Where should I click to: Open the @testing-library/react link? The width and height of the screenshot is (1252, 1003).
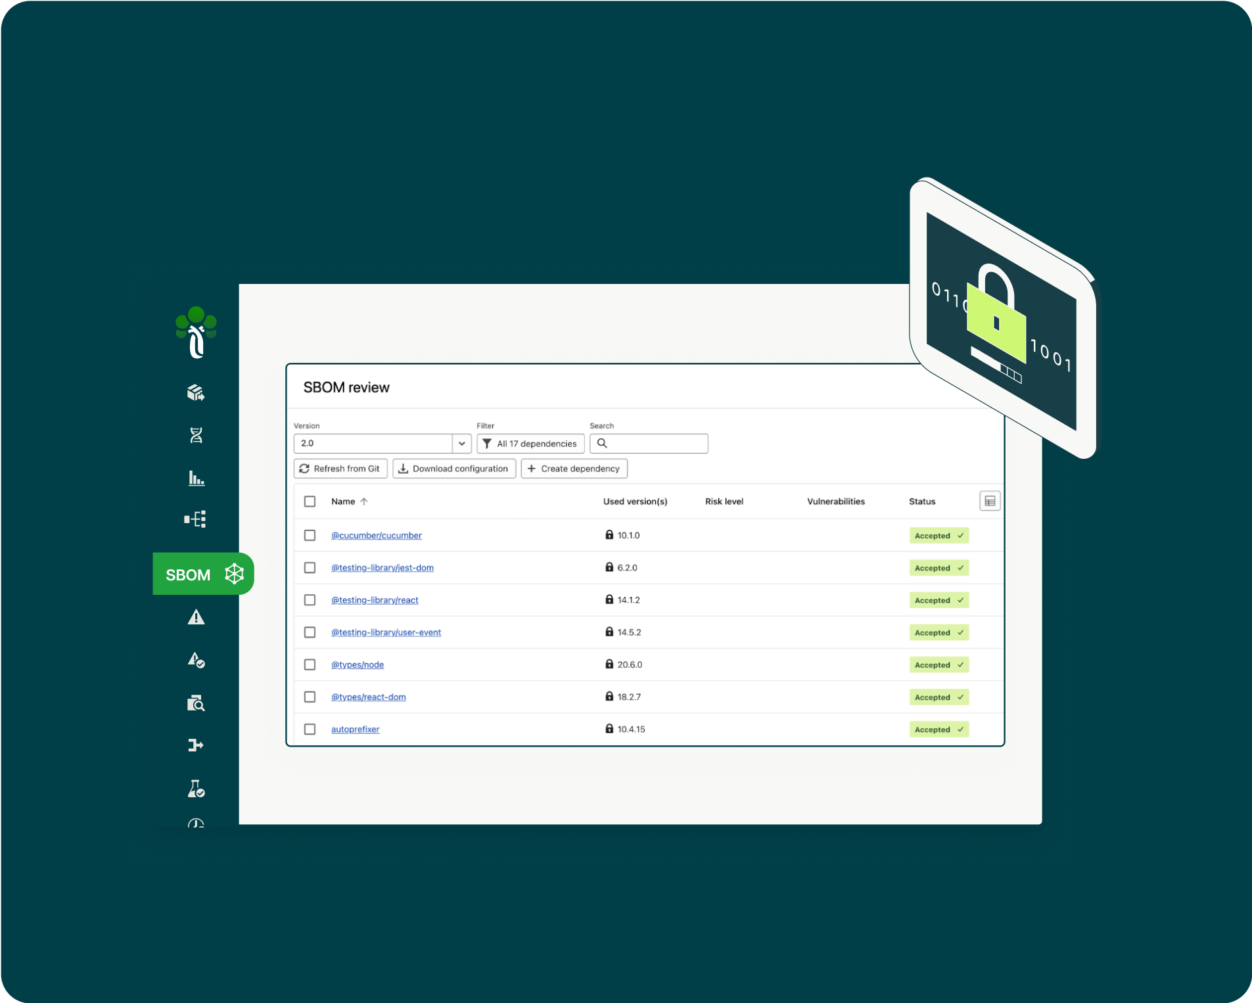[x=375, y=600]
